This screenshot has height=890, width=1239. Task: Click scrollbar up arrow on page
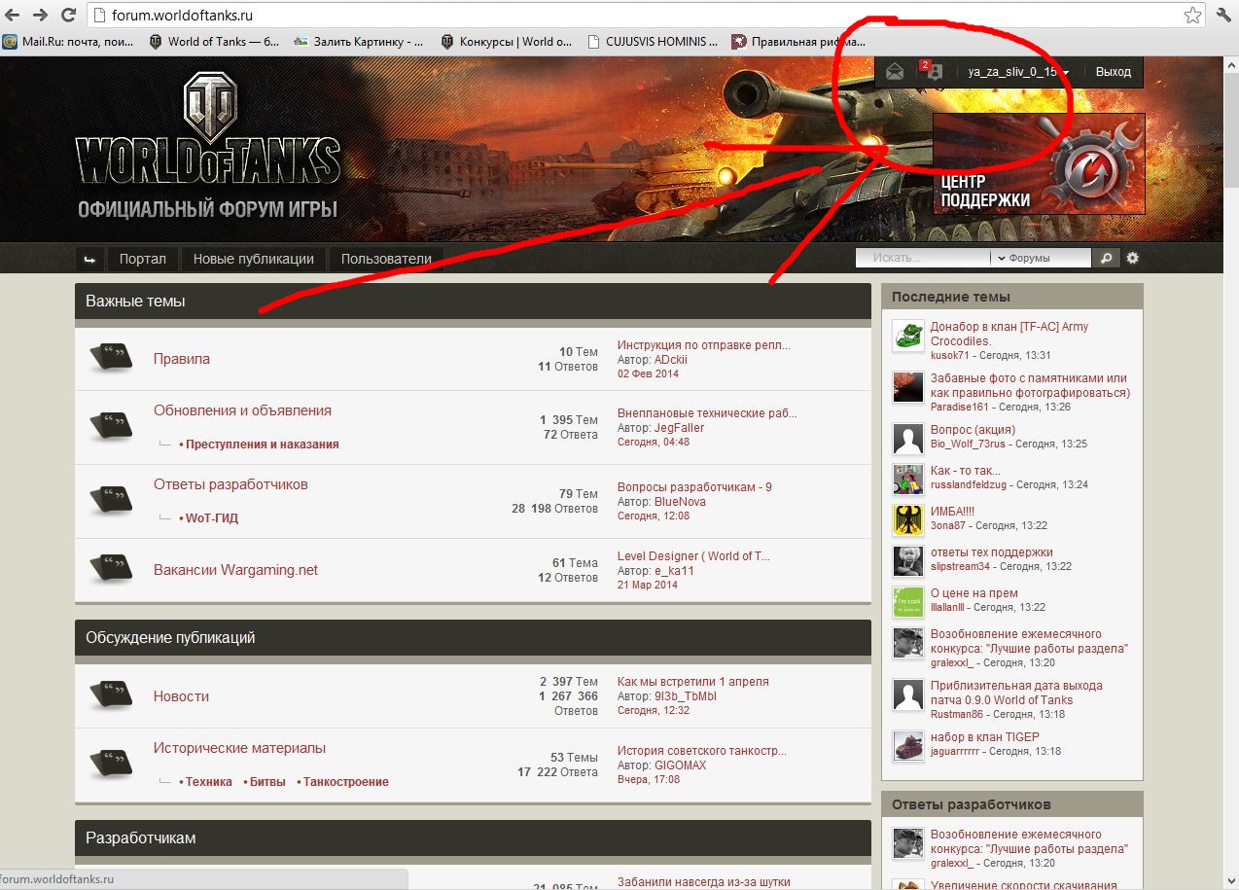tap(1231, 64)
